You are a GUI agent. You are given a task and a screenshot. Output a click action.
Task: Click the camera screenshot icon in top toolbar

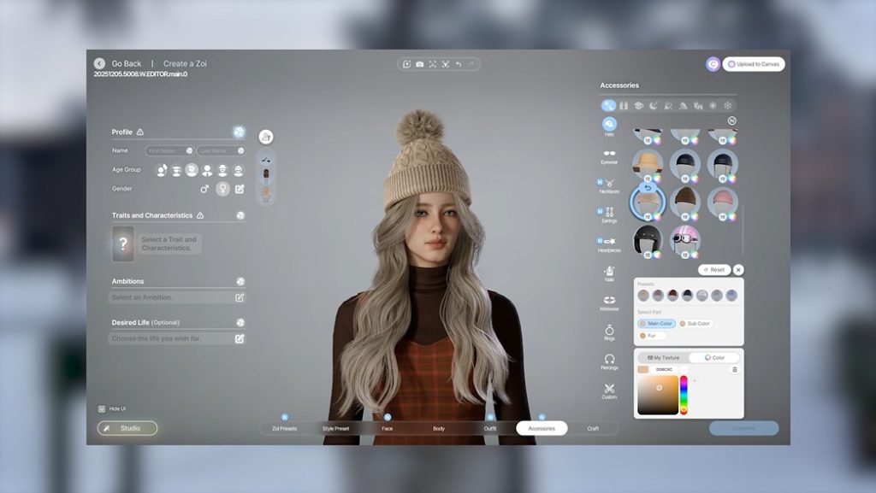(x=419, y=64)
